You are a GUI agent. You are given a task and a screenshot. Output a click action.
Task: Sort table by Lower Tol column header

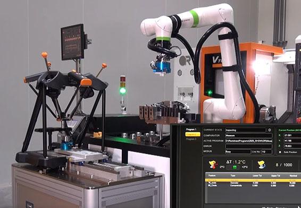(257, 175)
